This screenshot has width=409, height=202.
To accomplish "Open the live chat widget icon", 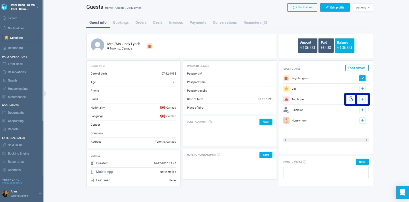I will 402,192.
